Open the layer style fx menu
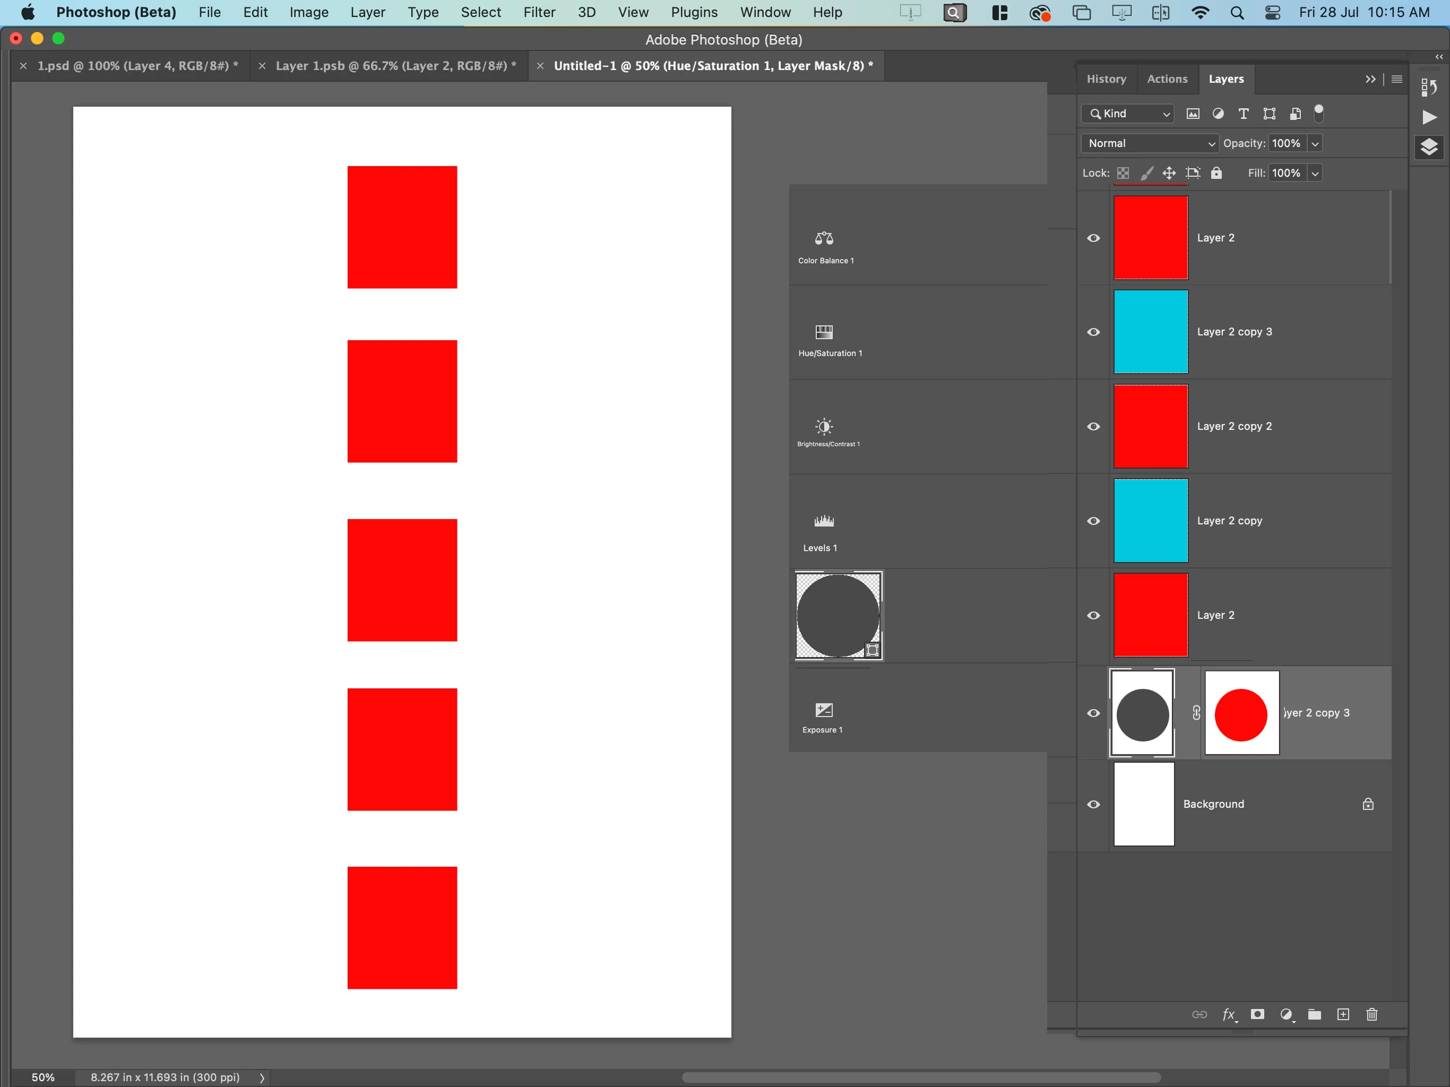The height and width of the screenshot is (1087, 1450). tap(1229, 1014)
